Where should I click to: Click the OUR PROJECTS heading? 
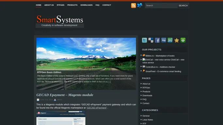pyautogui.click(x=151, y=49)
